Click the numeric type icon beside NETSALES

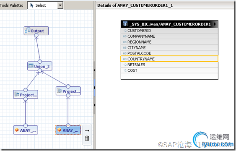click(x=125, y=65)
